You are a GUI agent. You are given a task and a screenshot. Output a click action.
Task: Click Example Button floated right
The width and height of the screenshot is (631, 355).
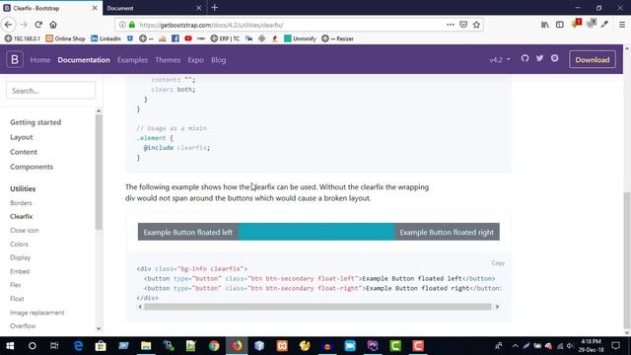pyautogui.click(x=447, y=233)
